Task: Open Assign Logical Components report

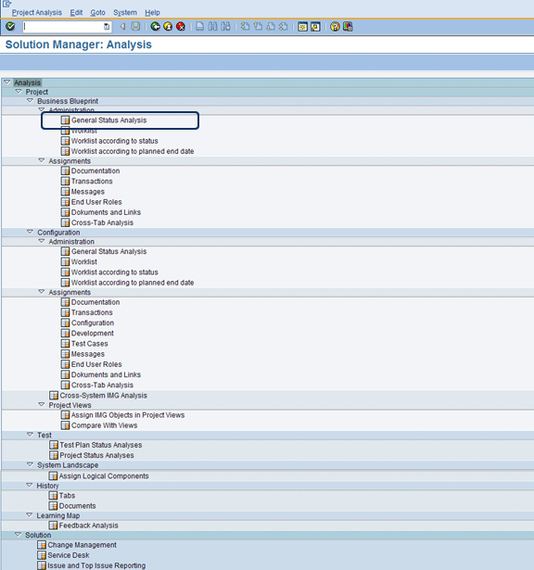Action: click(104, 475)
